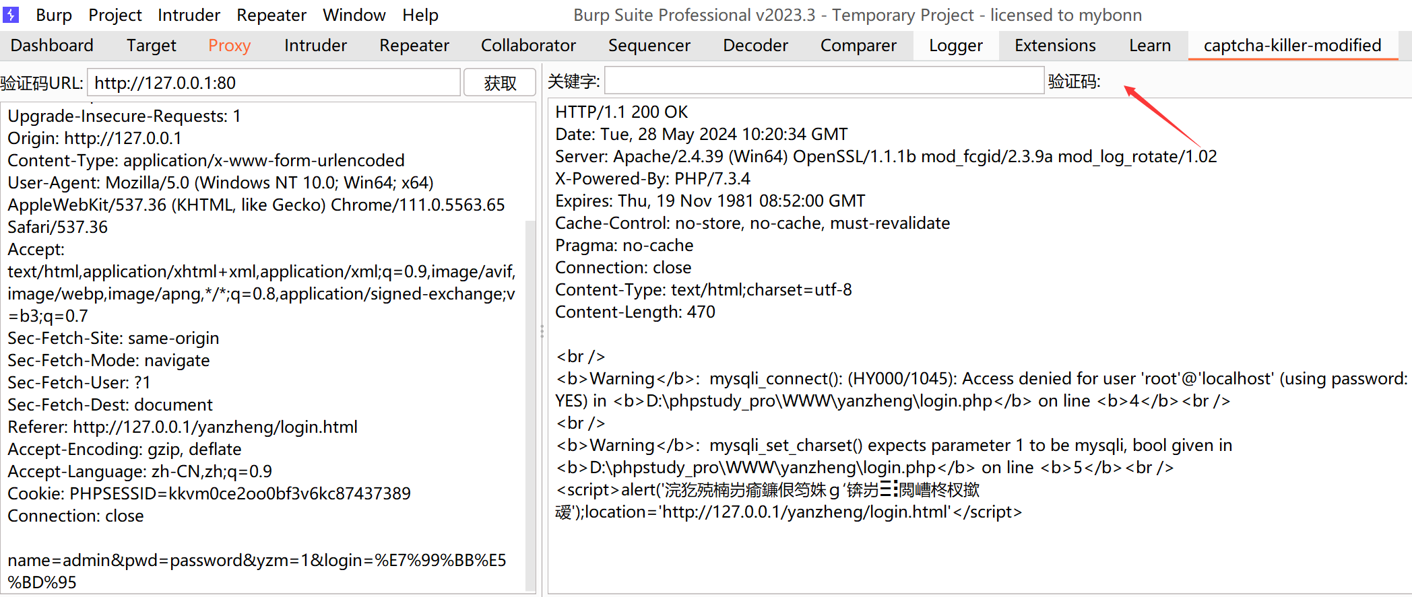The image size is (1412, 597).
Task: Click the 获取 button
Action: click(x=500, y=83)
